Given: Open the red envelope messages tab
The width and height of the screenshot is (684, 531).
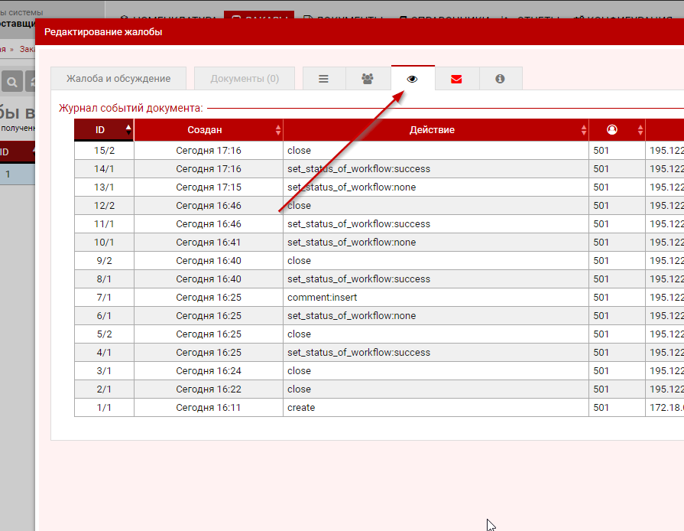Looking at the screenshot, I should click(x=456, y=79).
